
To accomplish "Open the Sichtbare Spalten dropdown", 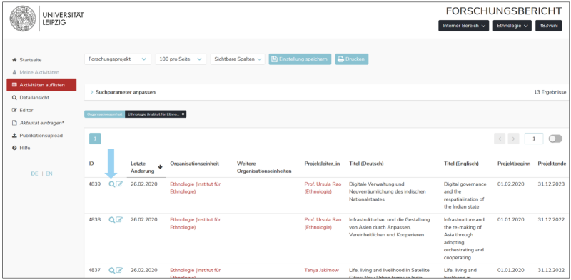I will [238, 59].
